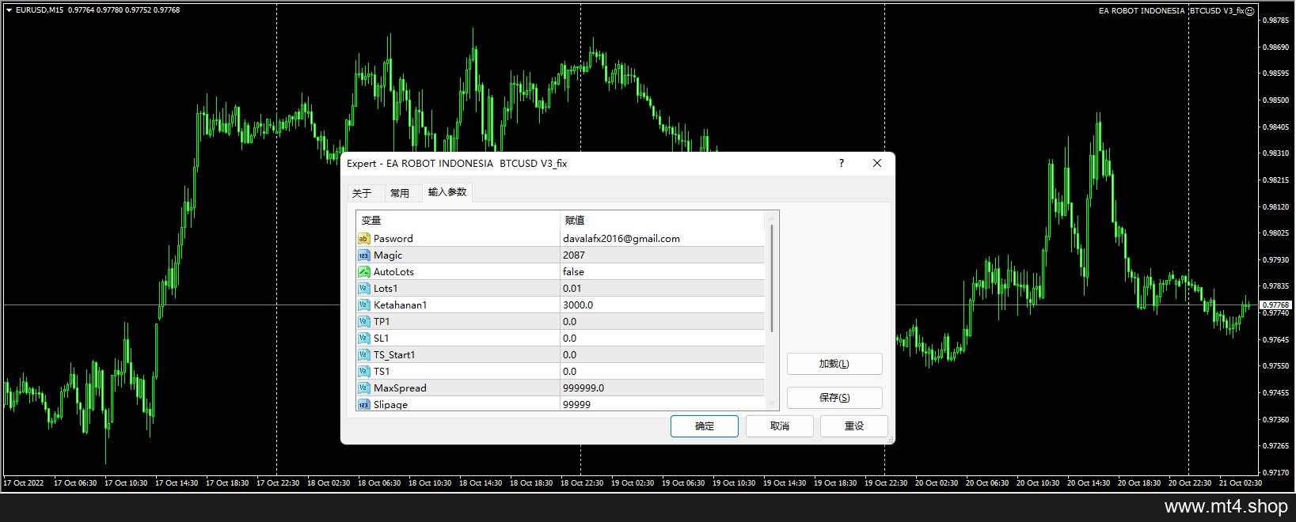Select the TS_Start1 value 0.0

pos(570,355)
